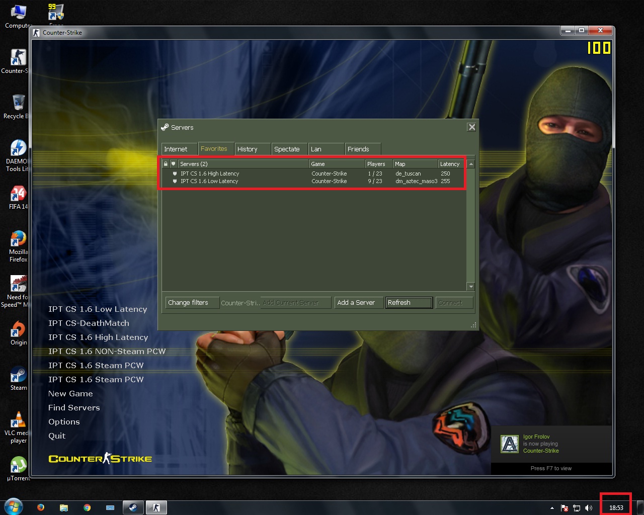Open the Steam desktop shortcut
The height and width of the screenshot is (515, 644).
19,379
